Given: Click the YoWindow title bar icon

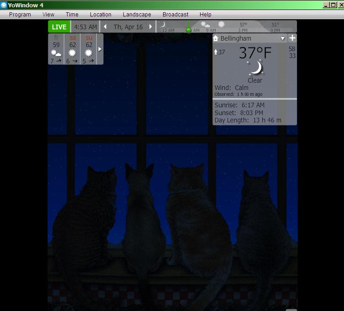Looking at the screenshot, I should click(4, 5).
